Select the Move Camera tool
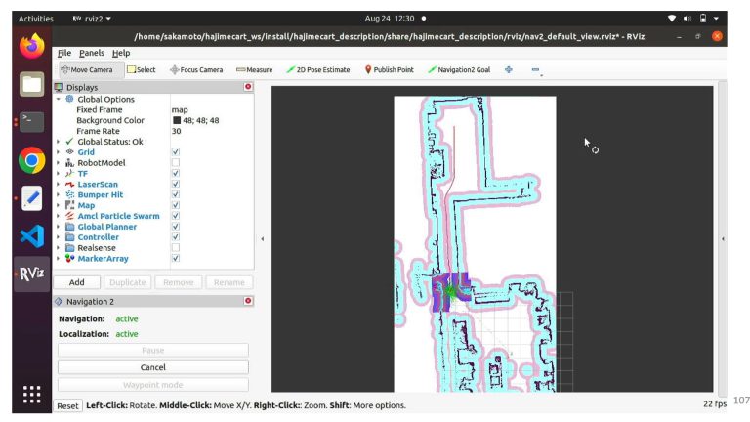The width and height of the screenshot is (750, 422). click(90, 70)
